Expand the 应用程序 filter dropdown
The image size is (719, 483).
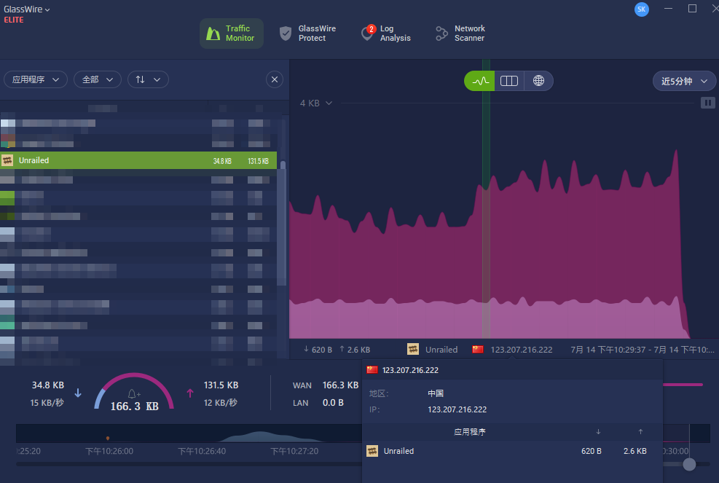pos(36,80)
